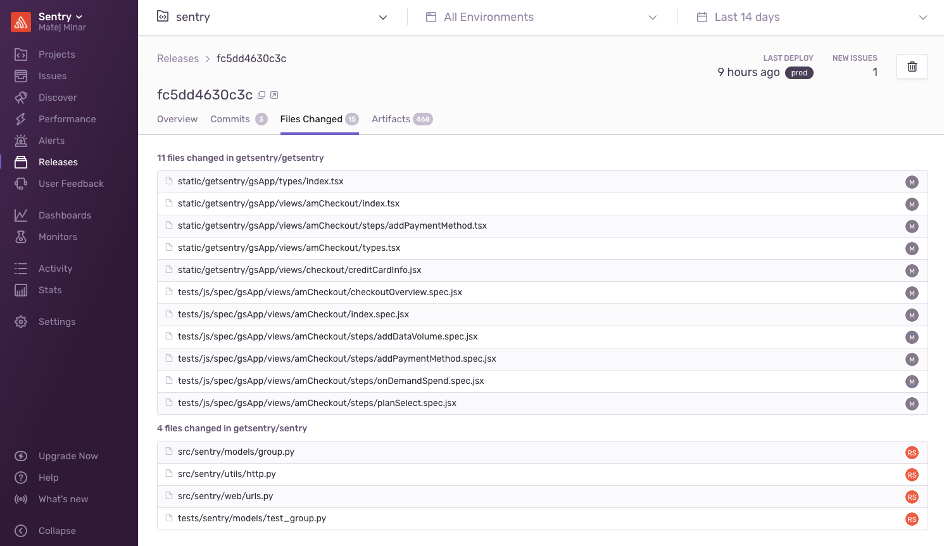Screen dimensions: 944x546
Task: Click the Releases breadcrumb link
Action: pyautogui.click(x=178, y=58)
